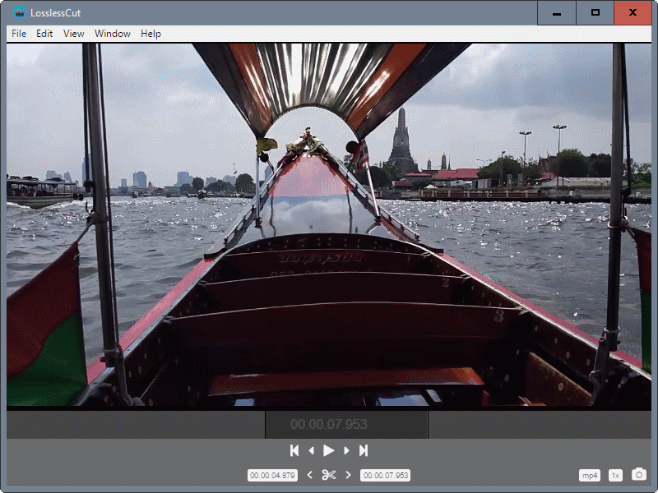Viewport: 658px width, 493px height.
Task: Click the play button
Action: [x=328, y=450]
